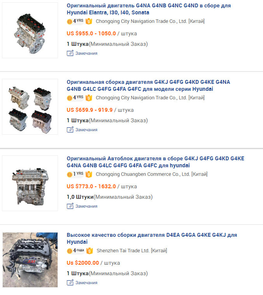The image size is (263, 295).
Task: Click the note icon under G4NA G4NB G4NC G4ND listing
Action: coord(70,53)
